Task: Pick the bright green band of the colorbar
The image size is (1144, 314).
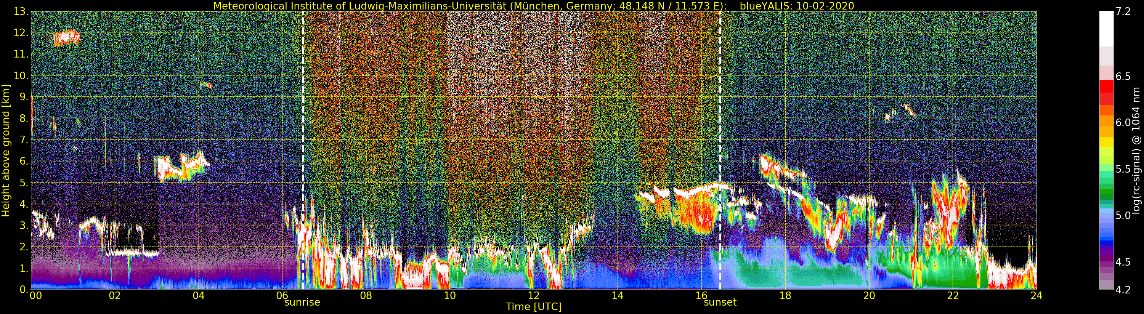Action: pos(1106,169)
